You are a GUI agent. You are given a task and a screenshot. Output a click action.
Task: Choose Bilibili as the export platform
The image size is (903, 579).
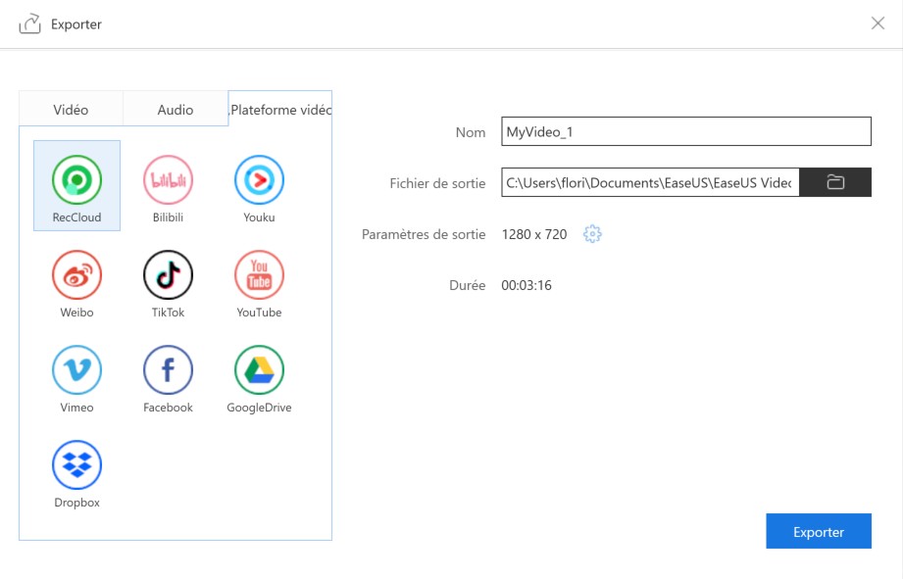click(168, 181)
